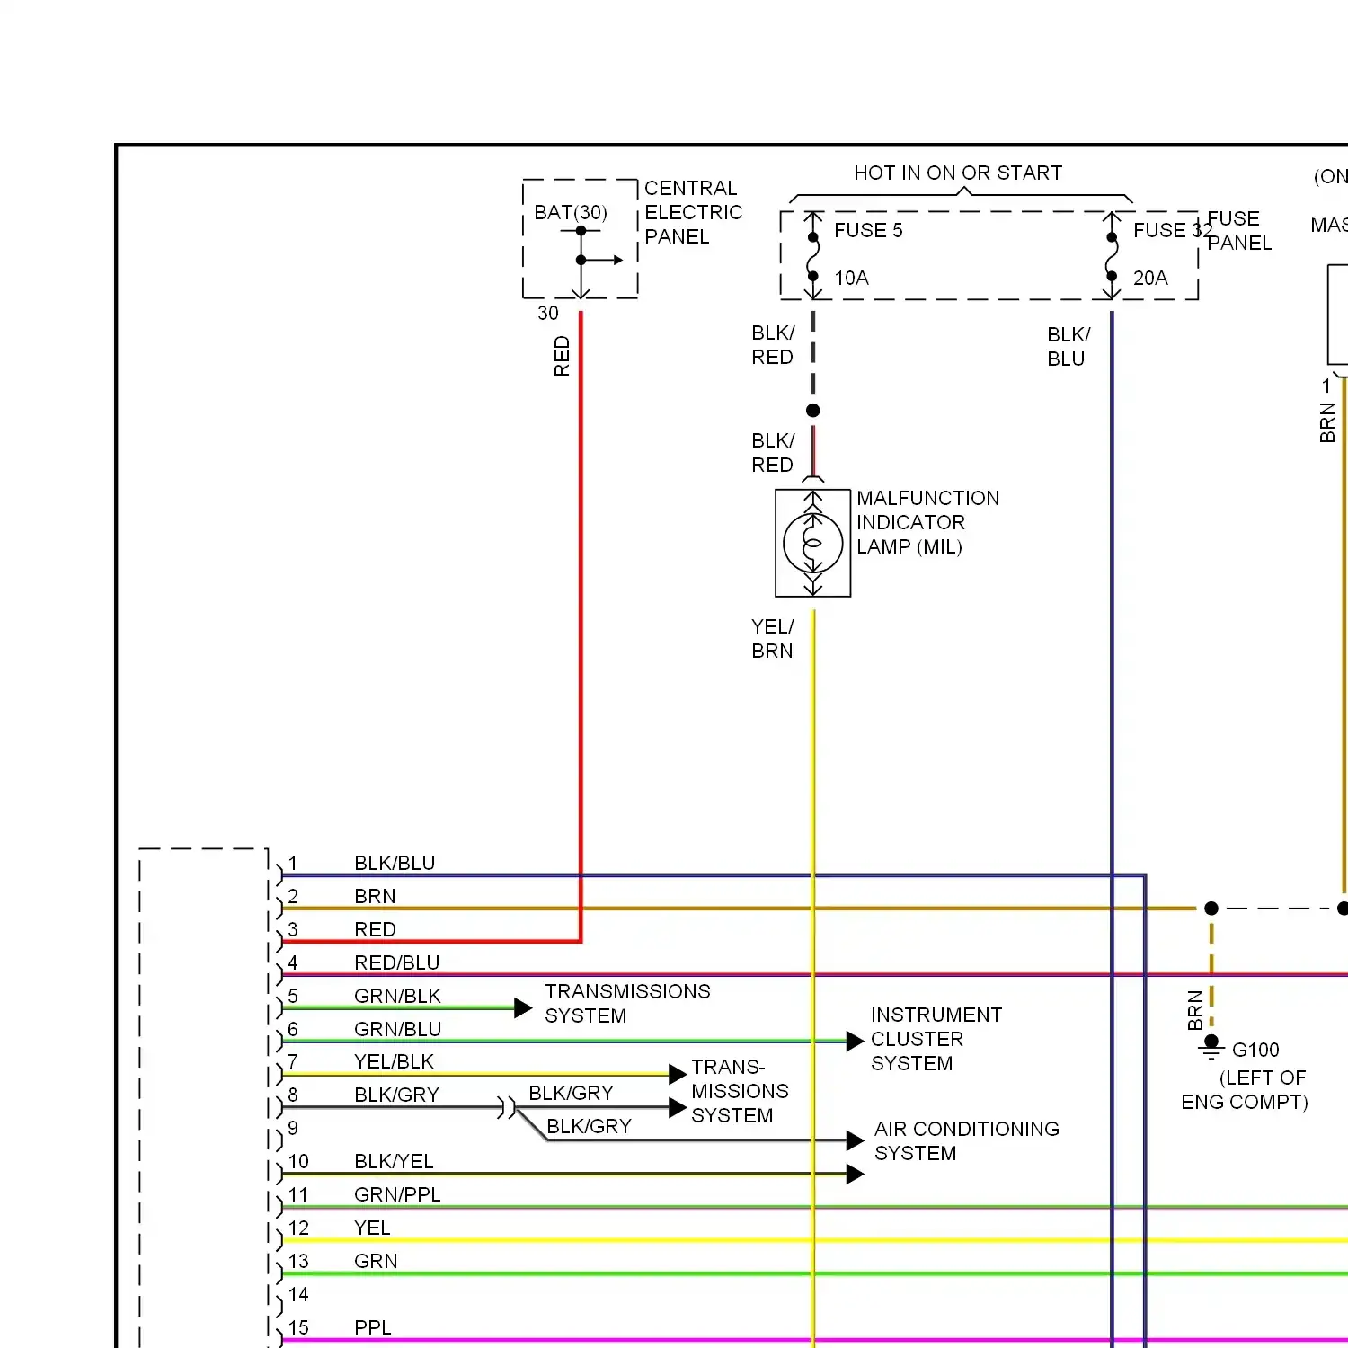Click pin 8 BLK/GRY wire label
This screenshot has height=1348, width=1348.
coord(396,1095)
